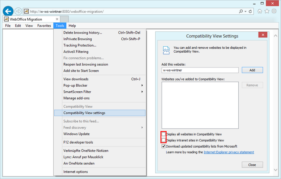Choose Delete browsing history
Image resolution: width=281 pixels, height=179 pixels.
(100, 32)
